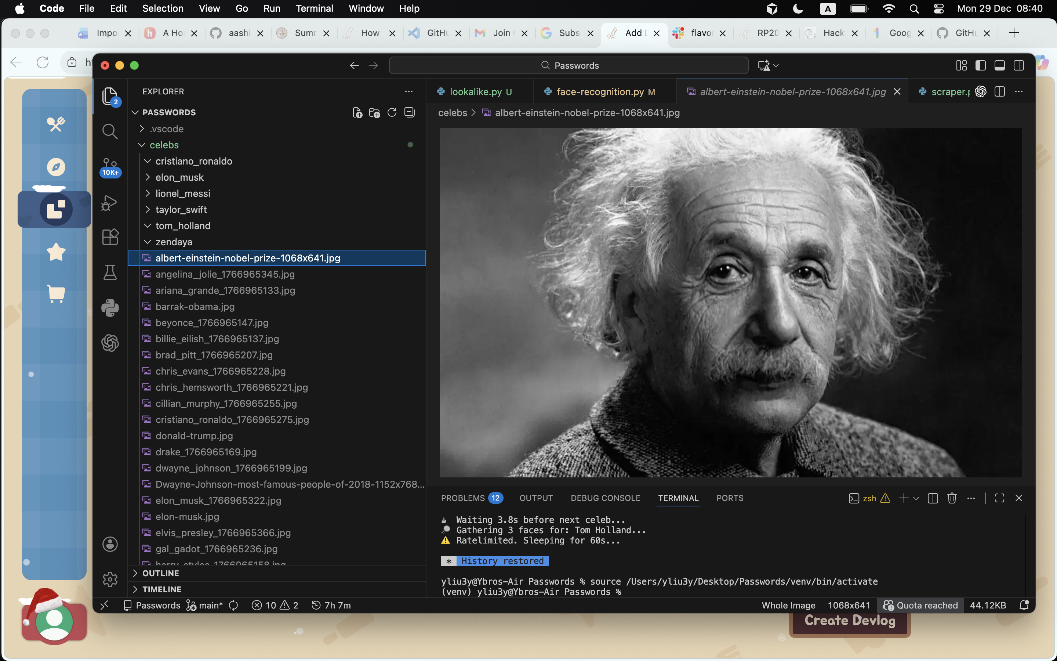Screen dimensions: 1057x661
Task: Kill terminal with the trash icon
Action: point(952,498)
